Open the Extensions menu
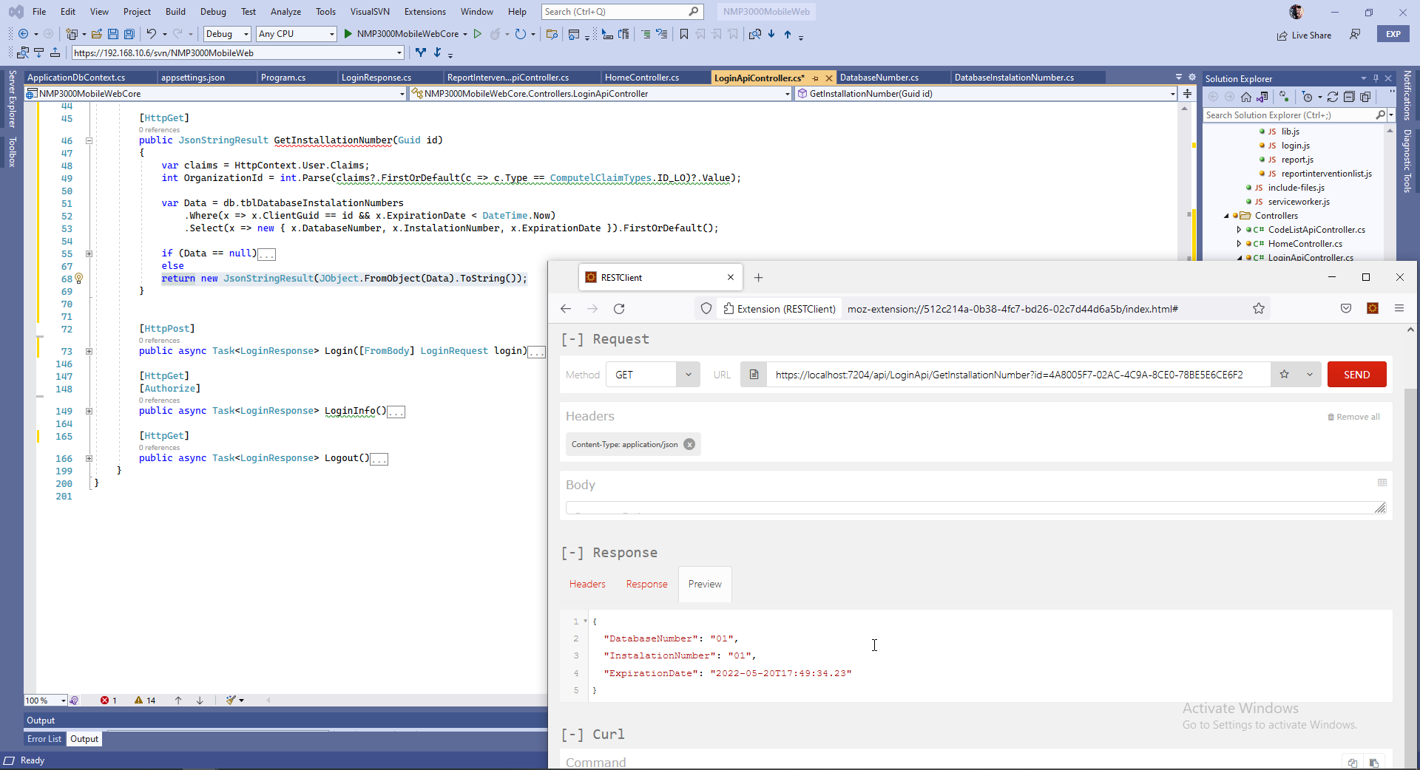 click(x=425, y=12)
